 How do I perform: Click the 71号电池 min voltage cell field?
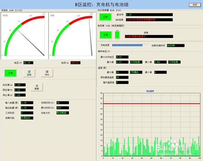point(174,62)
